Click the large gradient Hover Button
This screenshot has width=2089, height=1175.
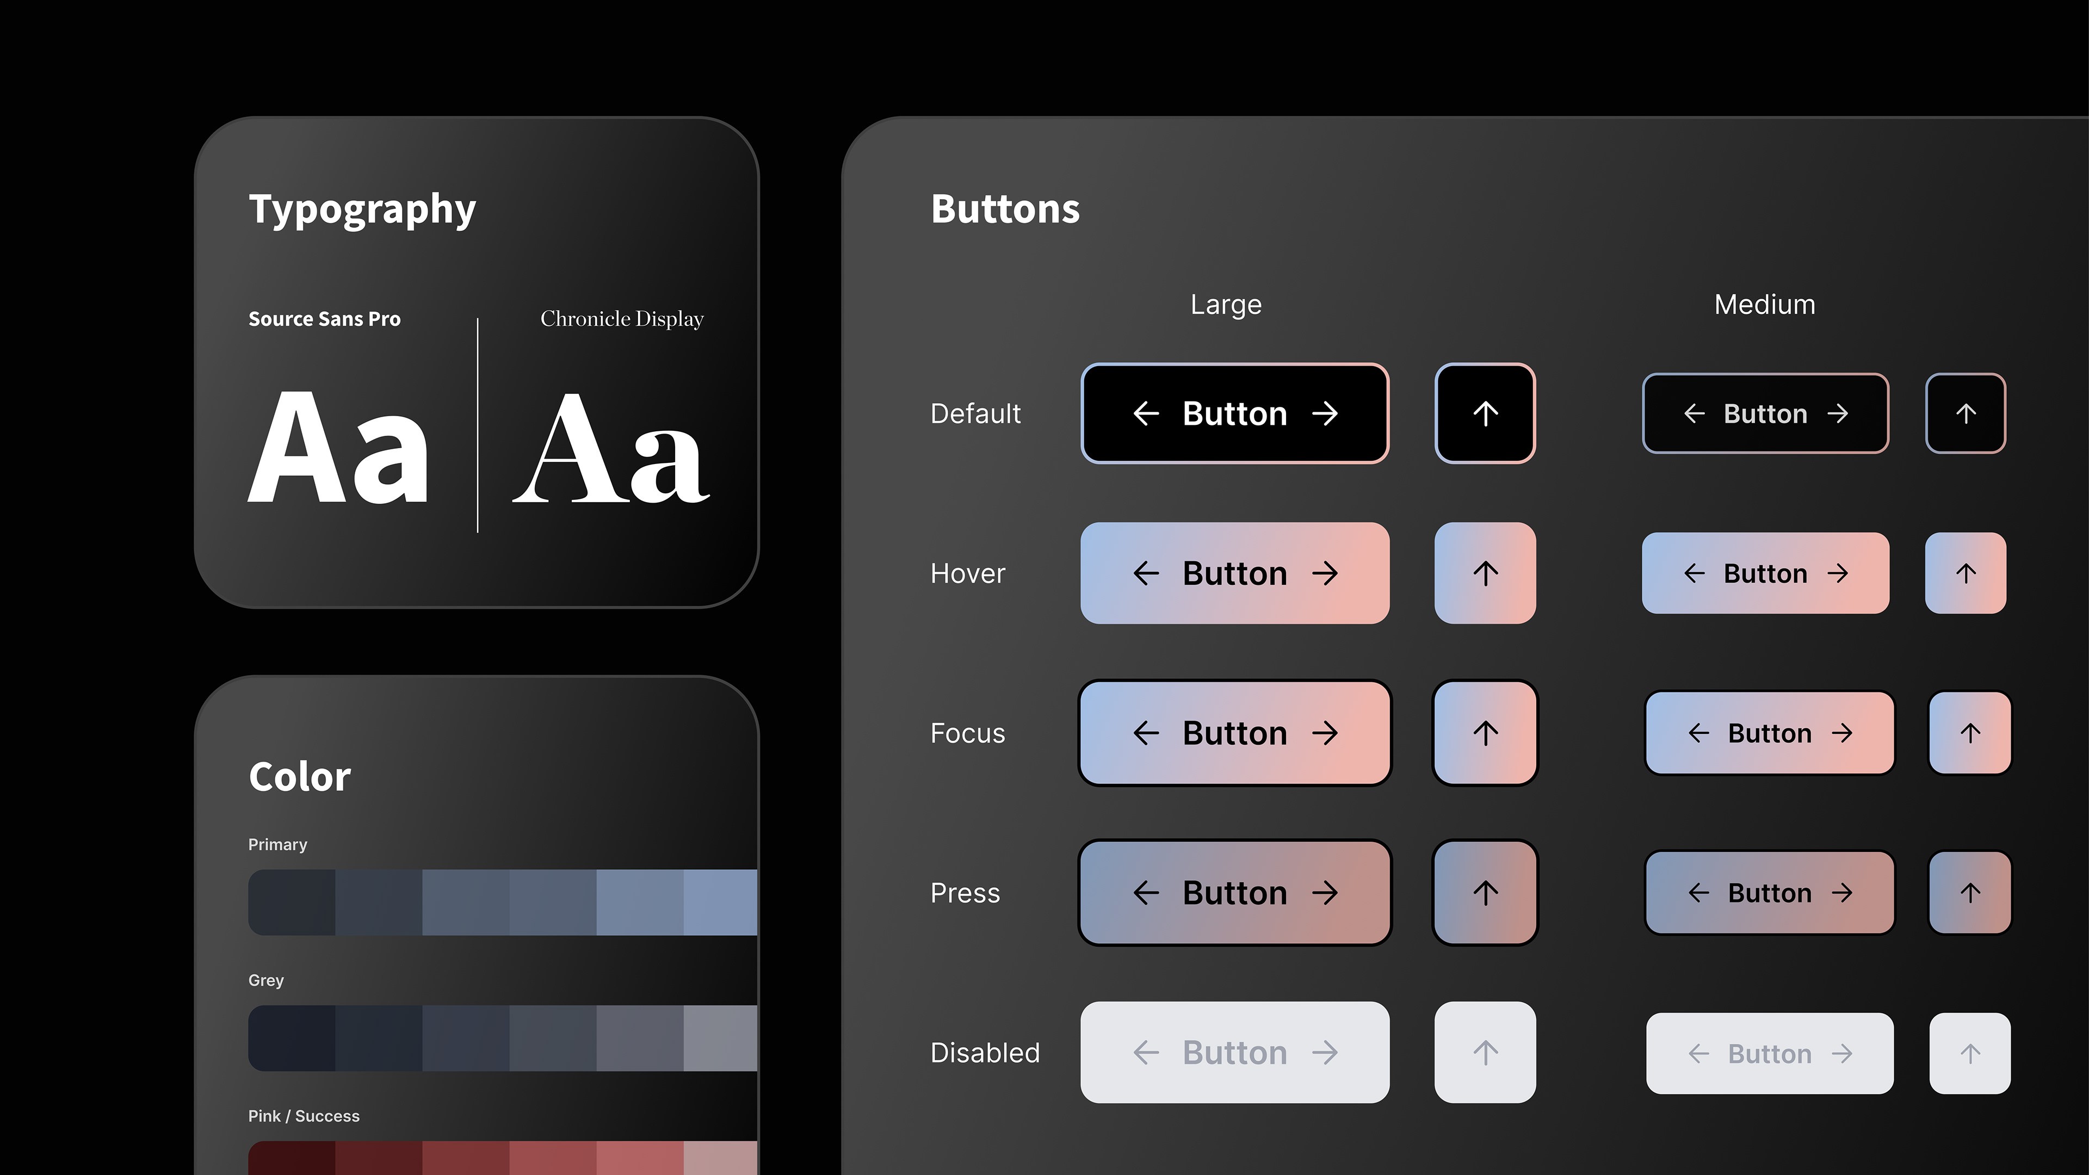tap(1234, 573)
